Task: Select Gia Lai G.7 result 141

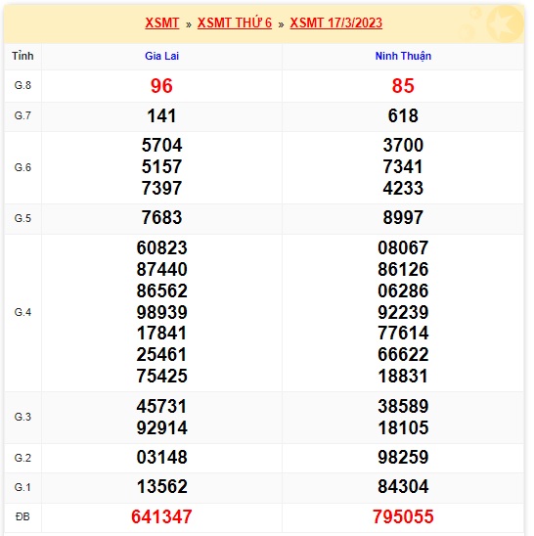Action: tap(161, 115)
